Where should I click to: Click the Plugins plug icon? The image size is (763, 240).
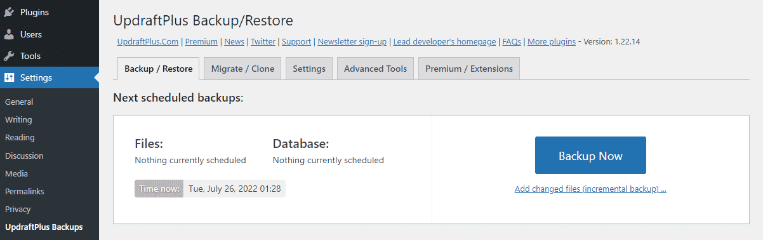coord(10,13)
